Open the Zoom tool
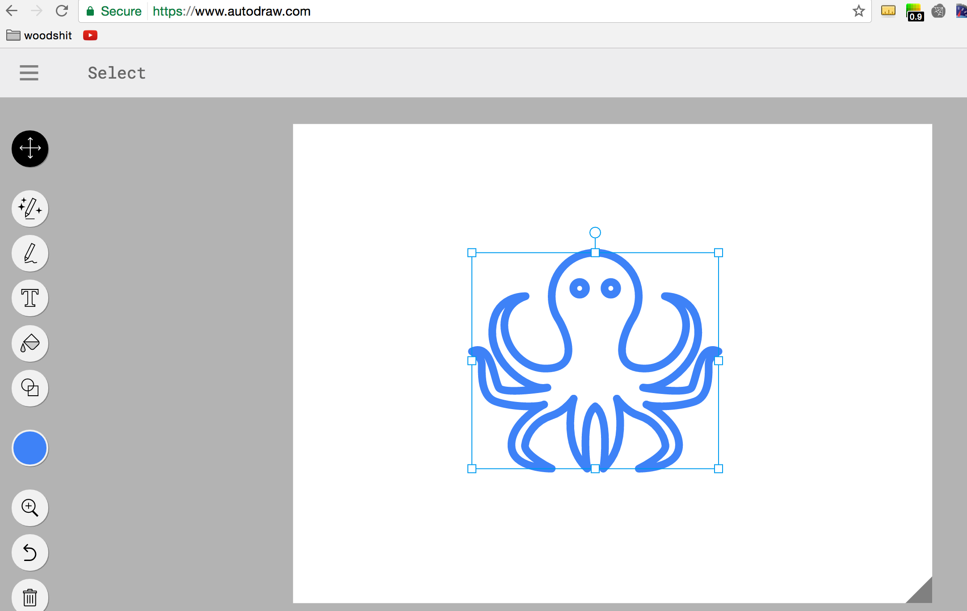This screenshot has height=611, width=967. [x=29, y=507]
